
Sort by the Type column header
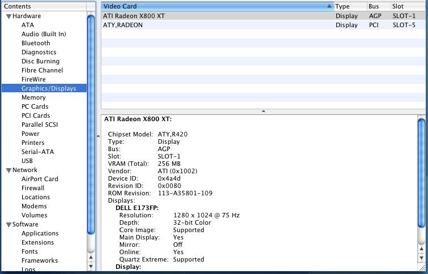pyautogui.click(x=350, y=6)
